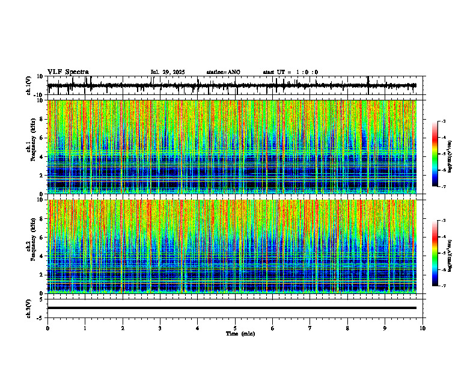Click time axis tick label "6"
The image size is (476, 368).
coord(273,328)
